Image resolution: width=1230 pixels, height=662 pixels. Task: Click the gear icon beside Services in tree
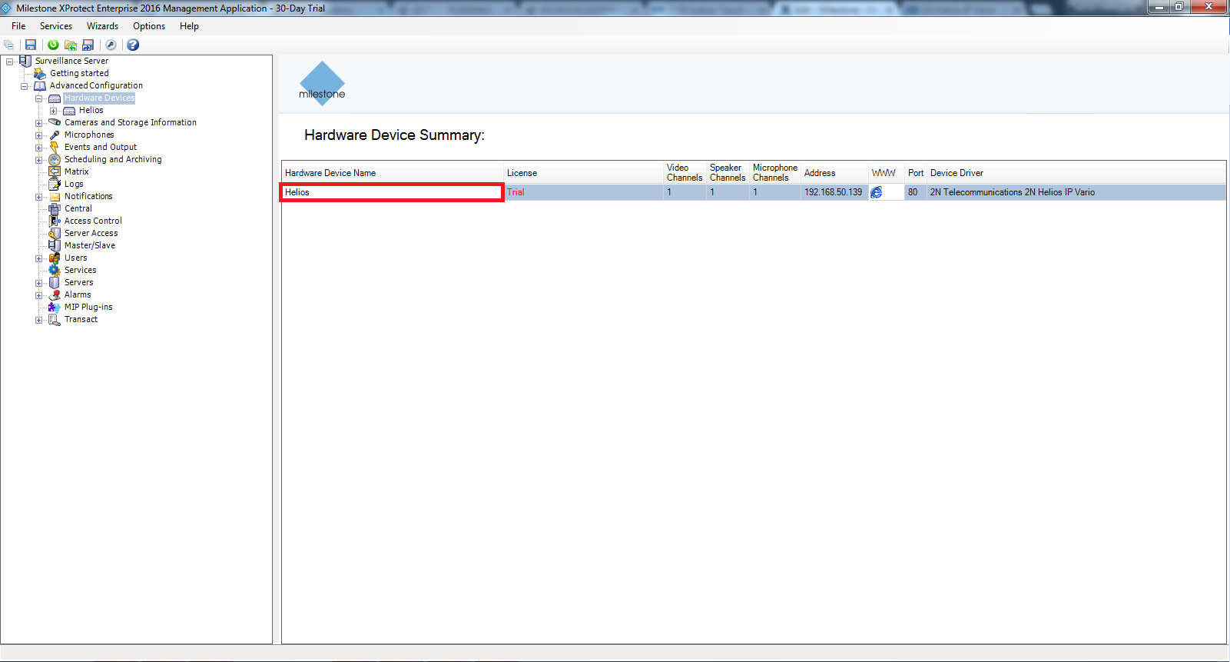pyautogui.click(x=55, y=270)
